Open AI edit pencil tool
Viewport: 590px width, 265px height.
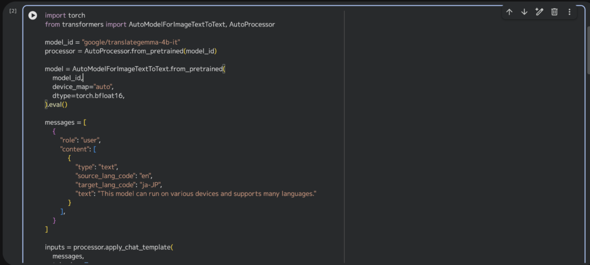[x=539, y=12]
